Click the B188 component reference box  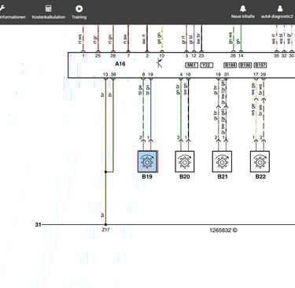[230, 65]
